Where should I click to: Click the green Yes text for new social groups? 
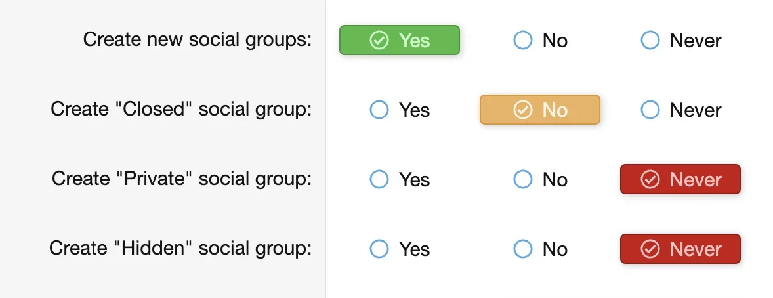click(414, 41)
